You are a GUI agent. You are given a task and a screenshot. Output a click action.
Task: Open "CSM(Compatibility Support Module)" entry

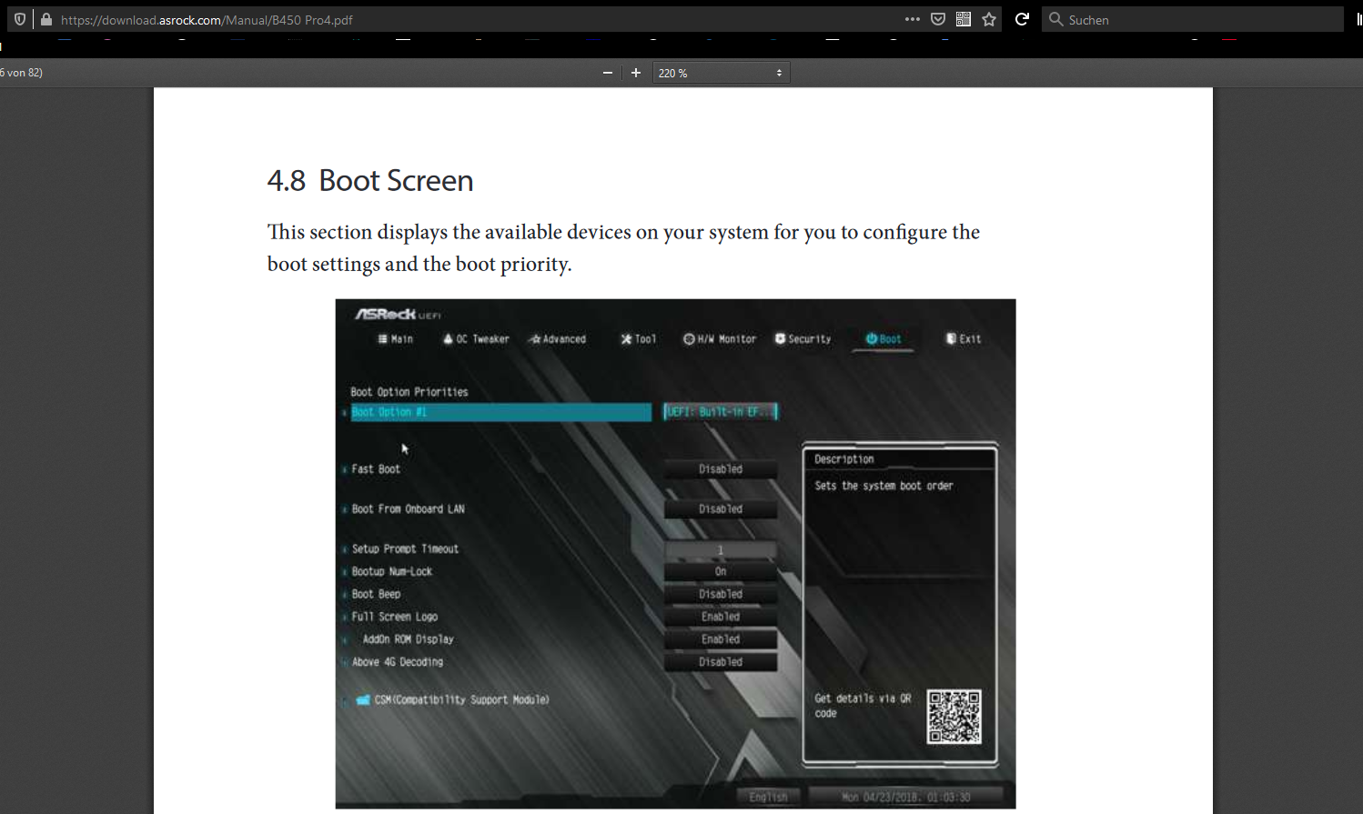click(x=461, y=700)
